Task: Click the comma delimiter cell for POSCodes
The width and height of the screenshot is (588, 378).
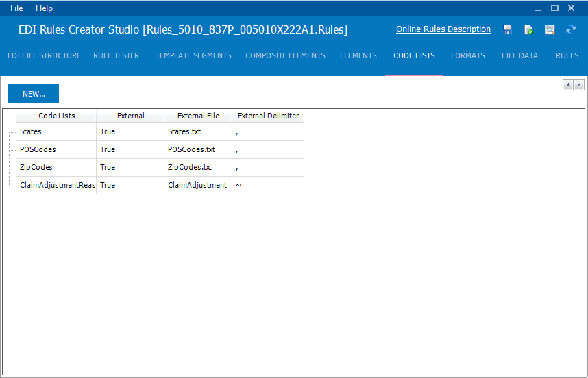Action: tap(268, 149)
